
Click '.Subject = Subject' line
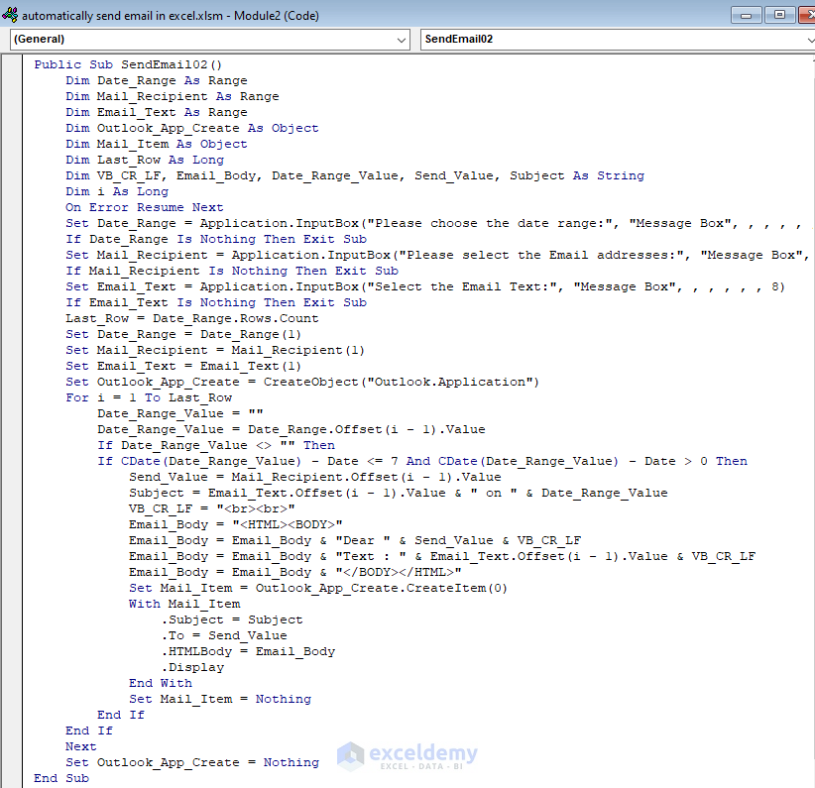click(x=232, y=619)
